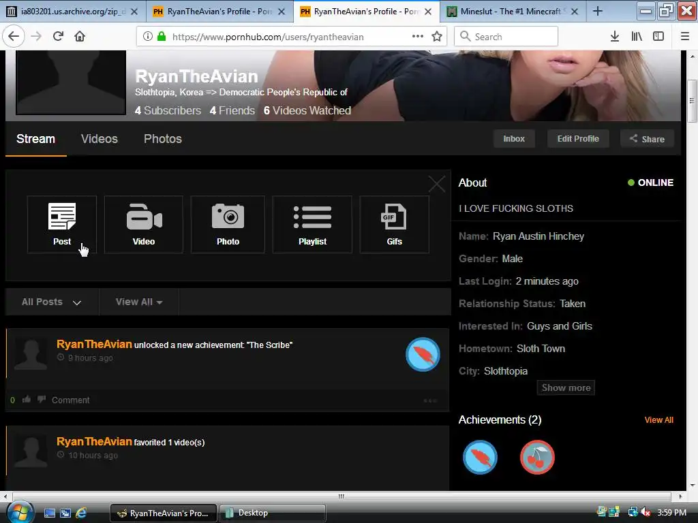Click the Windows Start orb

coord(20,513)
